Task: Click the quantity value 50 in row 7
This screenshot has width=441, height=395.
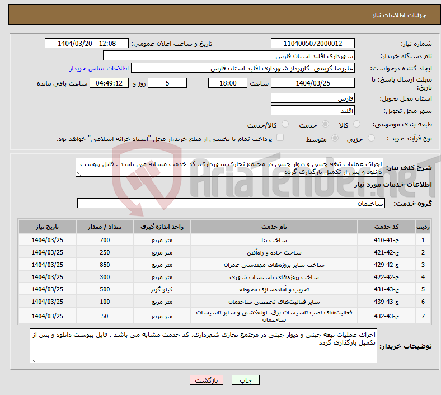Action: point(105,316)
